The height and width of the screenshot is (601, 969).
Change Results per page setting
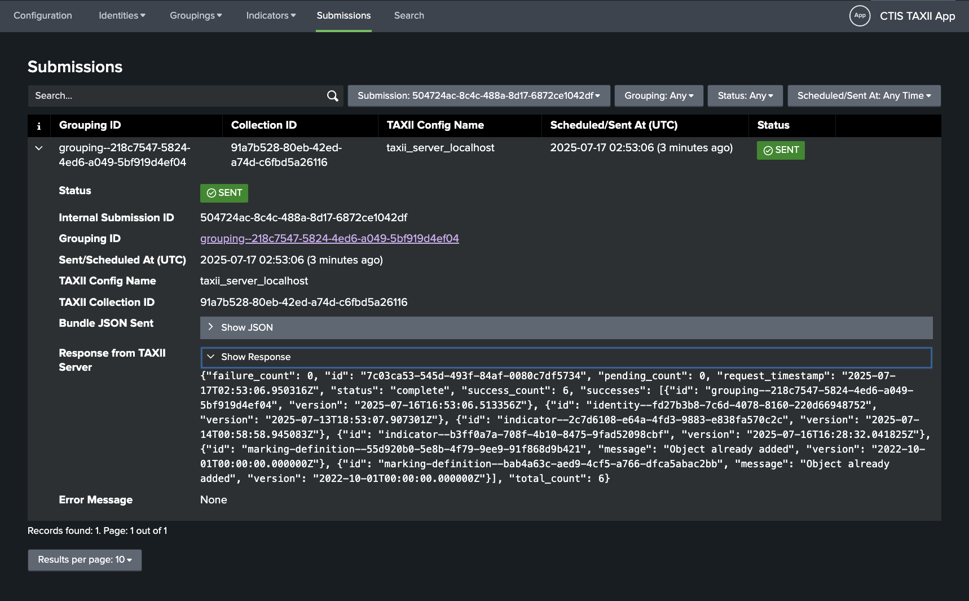click(85, 560)
